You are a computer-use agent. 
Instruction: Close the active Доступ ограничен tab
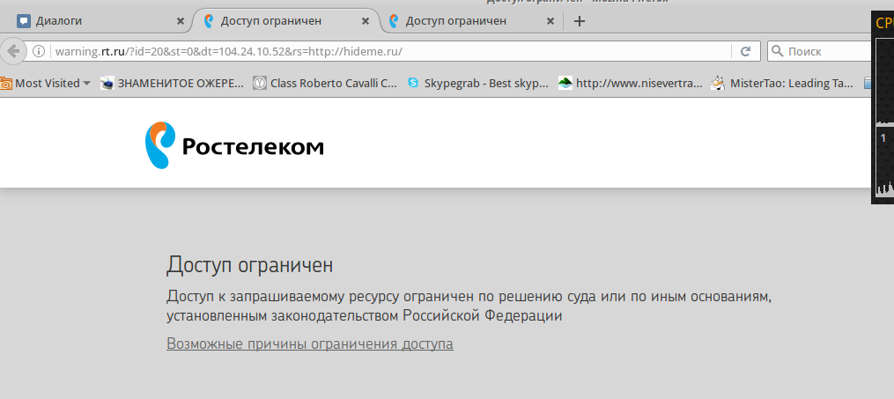click(366, 21)
